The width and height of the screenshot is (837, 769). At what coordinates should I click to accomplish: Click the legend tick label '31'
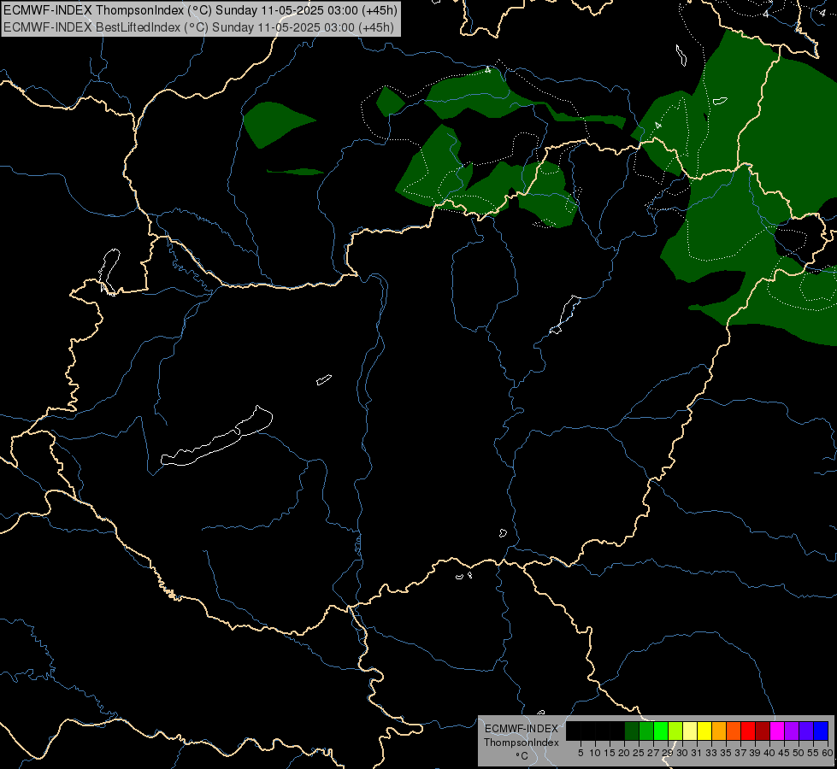[697, 753]
